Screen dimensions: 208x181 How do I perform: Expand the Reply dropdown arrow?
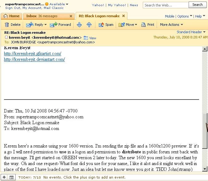[46, 25]
